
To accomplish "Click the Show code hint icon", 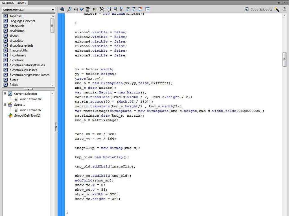I will [95, 9].
